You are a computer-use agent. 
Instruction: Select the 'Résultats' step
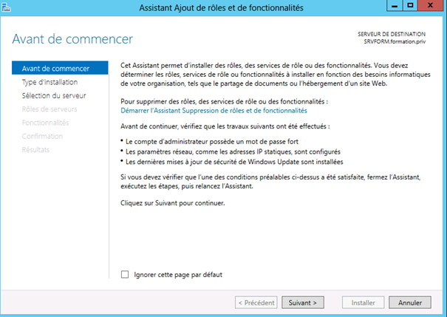tap(35, 150)
